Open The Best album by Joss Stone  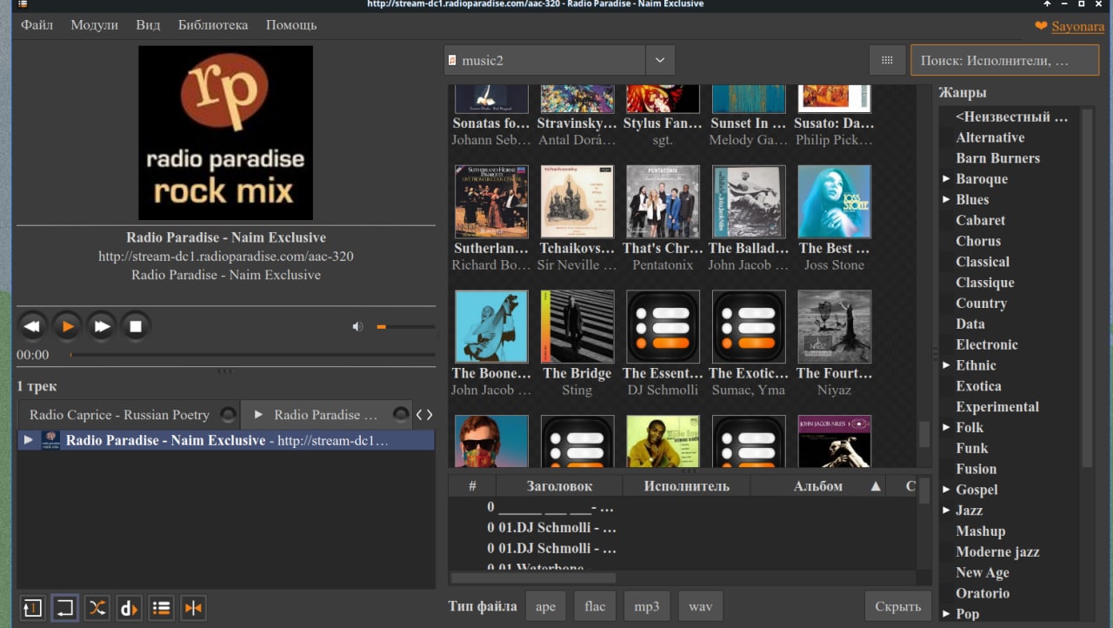[835, 202]
